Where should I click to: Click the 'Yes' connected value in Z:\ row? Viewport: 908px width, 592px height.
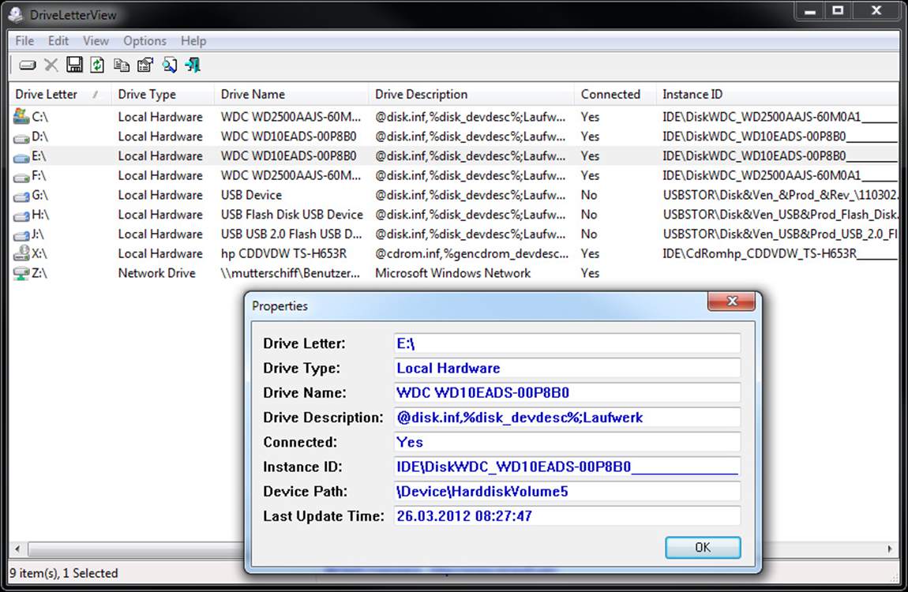pos(590,273)
